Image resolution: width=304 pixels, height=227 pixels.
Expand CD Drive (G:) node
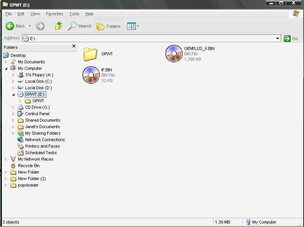tap(13, 108)
